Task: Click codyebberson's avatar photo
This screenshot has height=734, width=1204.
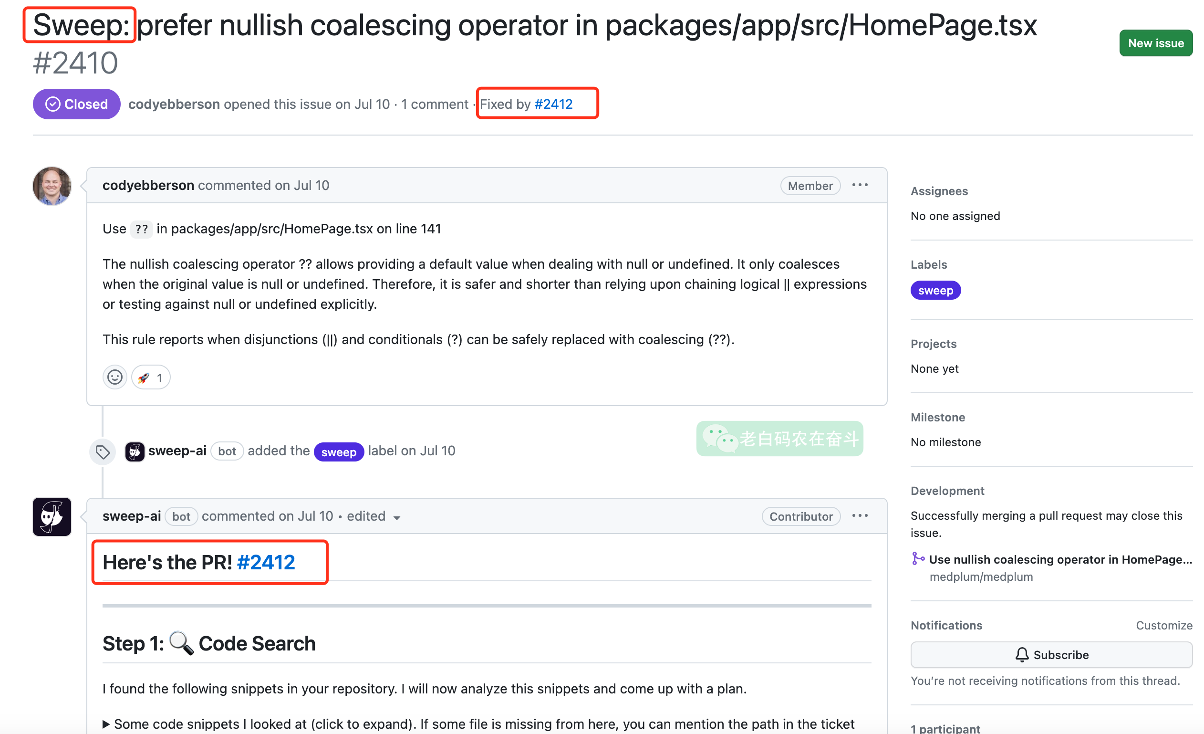Action: tap(52, 186)
